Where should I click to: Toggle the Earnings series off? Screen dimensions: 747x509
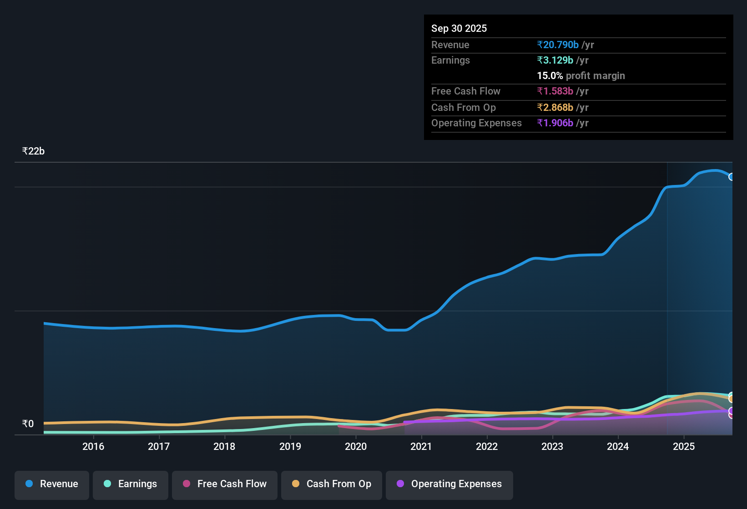click(x=130, y=484)
